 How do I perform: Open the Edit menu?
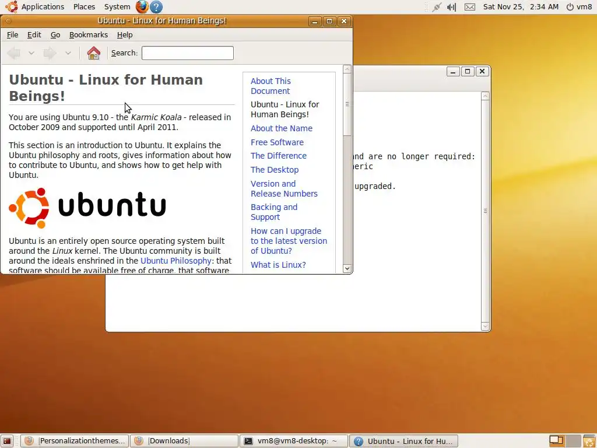point(34,34)
